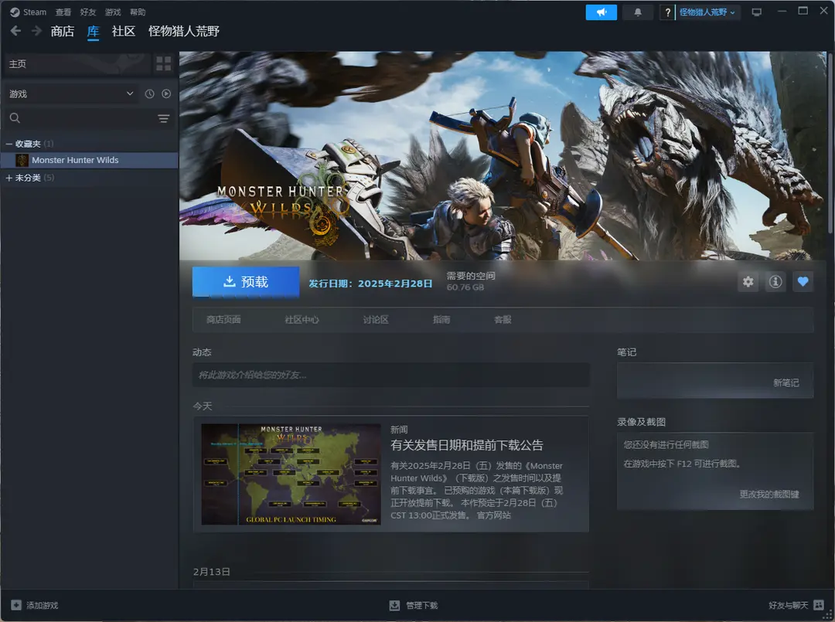Click the activity post input field

[x=391, y=375]
